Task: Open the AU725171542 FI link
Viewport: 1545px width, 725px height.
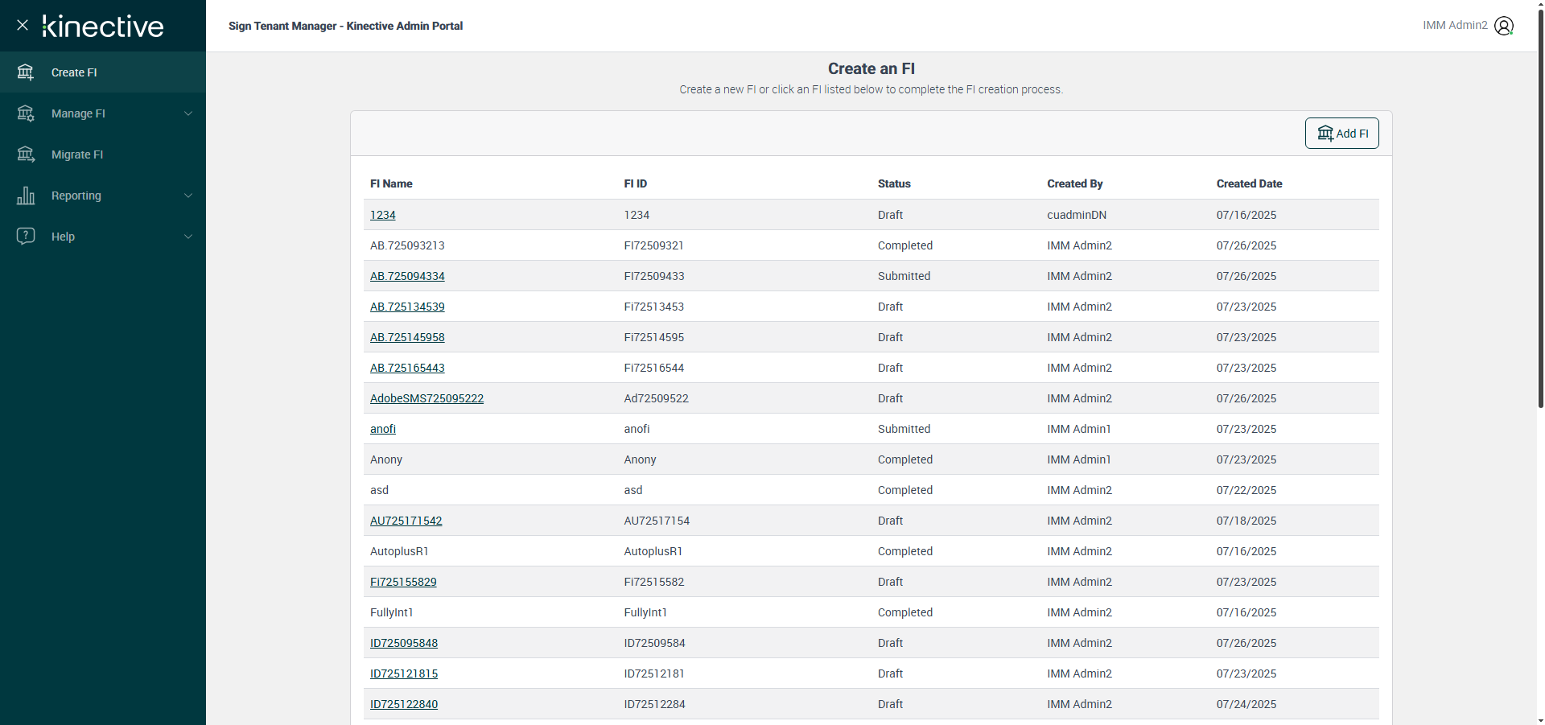Action: point(406,521)
